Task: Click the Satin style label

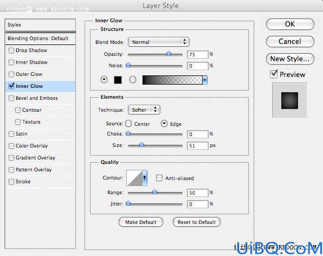Action: [22, 134]
